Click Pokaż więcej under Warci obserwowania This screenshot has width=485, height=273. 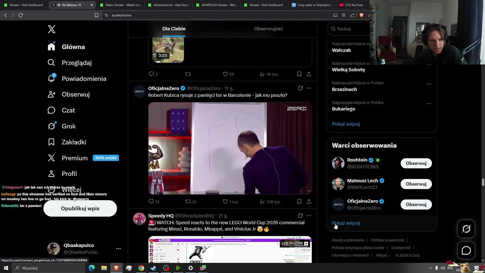point(346,223)
